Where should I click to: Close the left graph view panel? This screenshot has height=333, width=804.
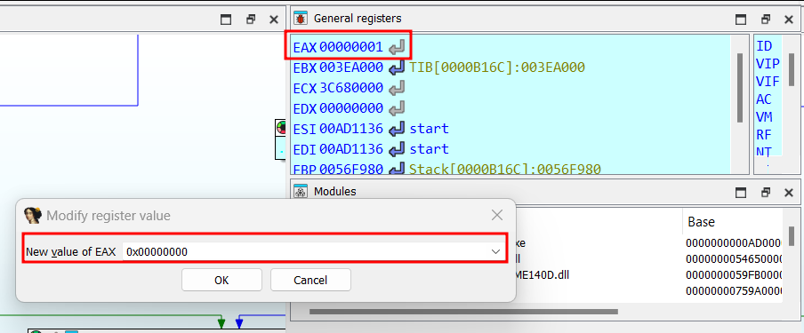[274, 20]
